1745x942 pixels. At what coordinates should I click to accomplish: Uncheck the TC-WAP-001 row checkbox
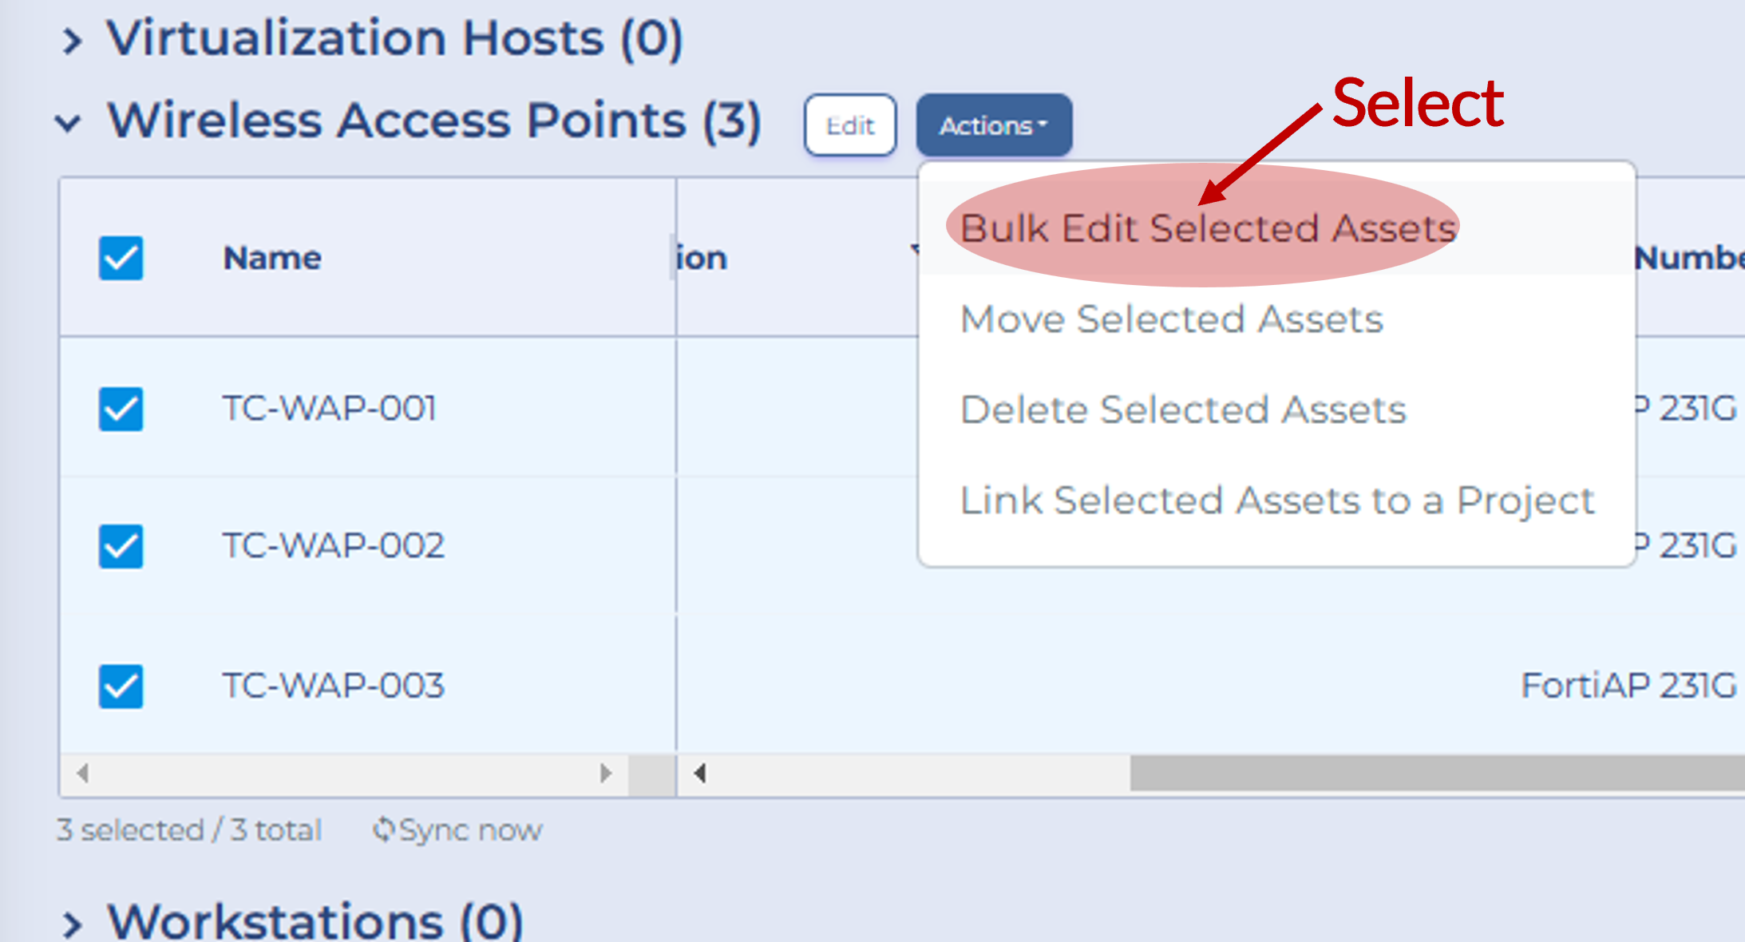tap(121, 409)
